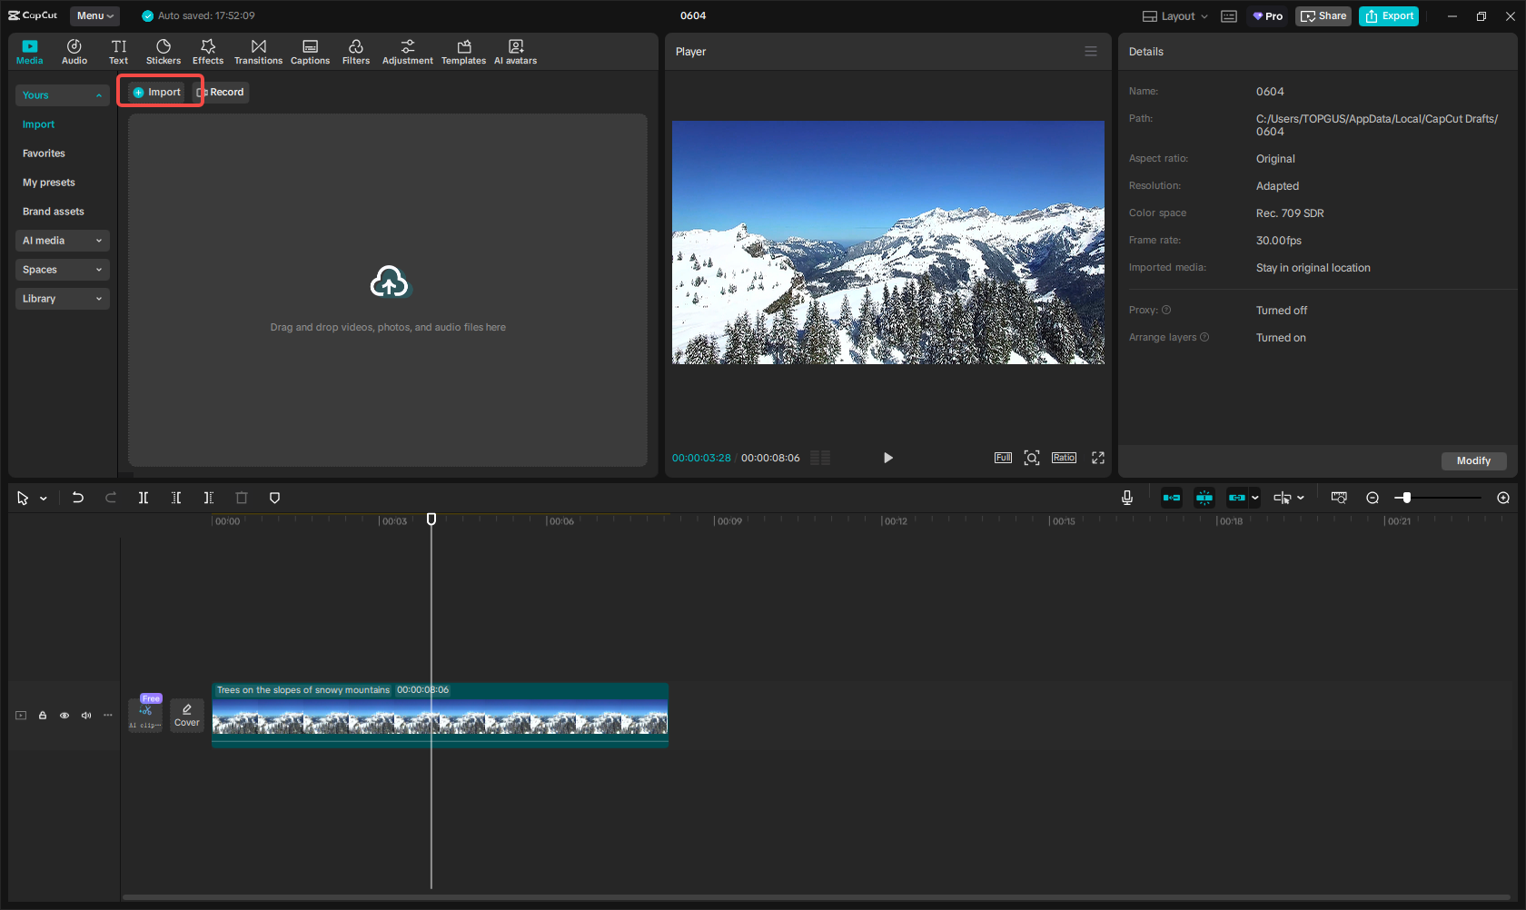Adjust the timeline zoom slider

tap(1407, 498)
